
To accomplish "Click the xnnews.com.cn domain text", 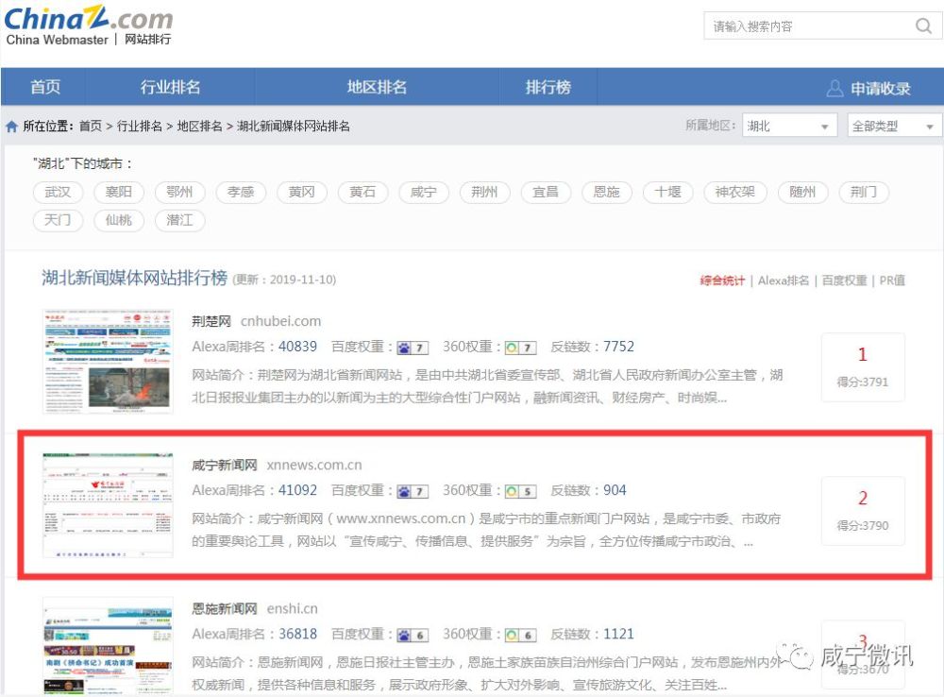I will click(x=314, y=465).
